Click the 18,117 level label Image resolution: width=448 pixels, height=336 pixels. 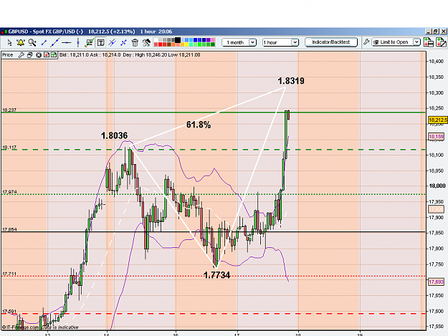click(9, 148)
